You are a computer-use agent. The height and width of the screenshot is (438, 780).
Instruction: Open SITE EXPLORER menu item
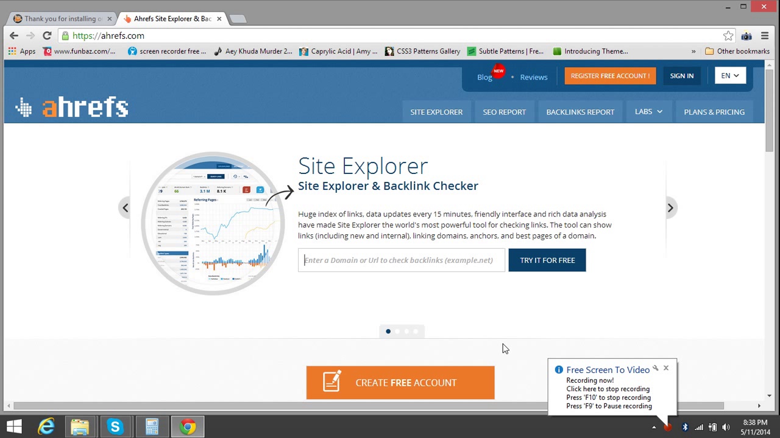(436, 112)
